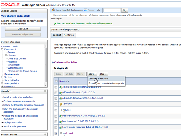Check the adf.oracle.domain(1.0,12.1.3.0.0) checkbox

56,93
